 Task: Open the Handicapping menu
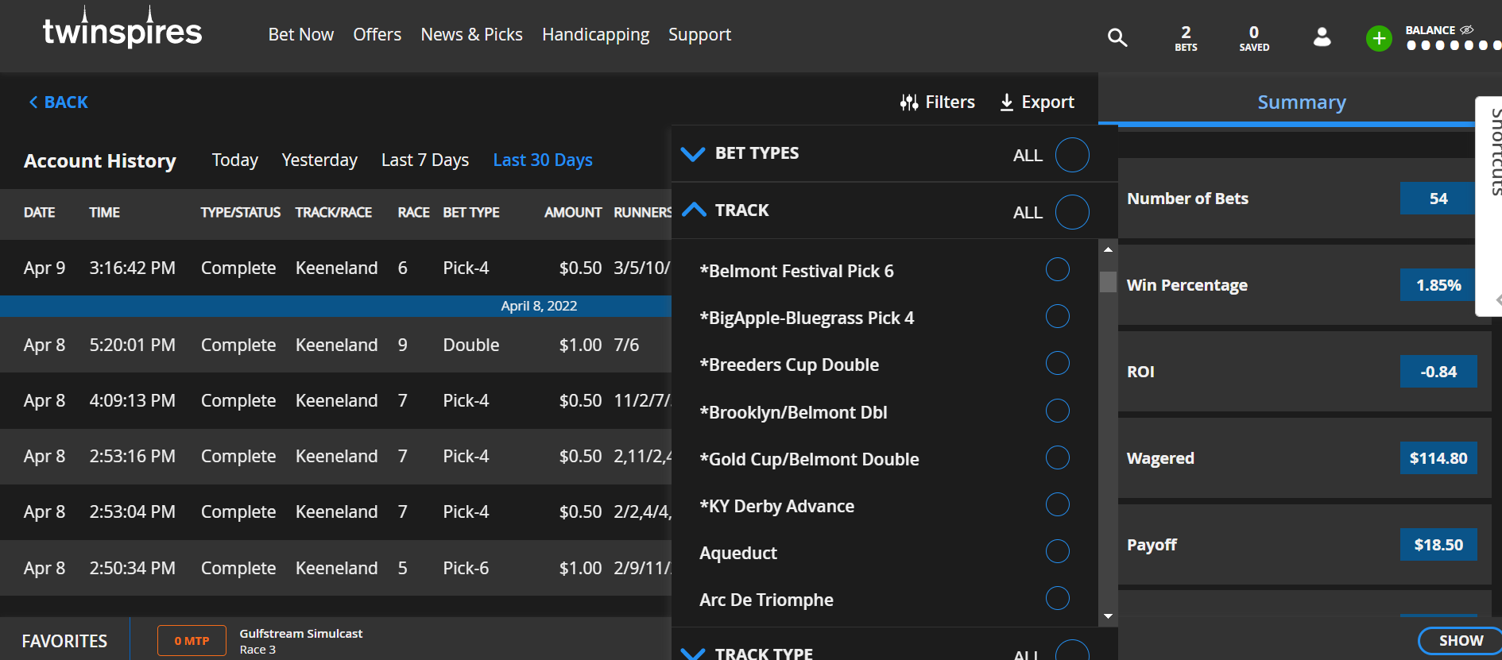[x=595, y=35]
